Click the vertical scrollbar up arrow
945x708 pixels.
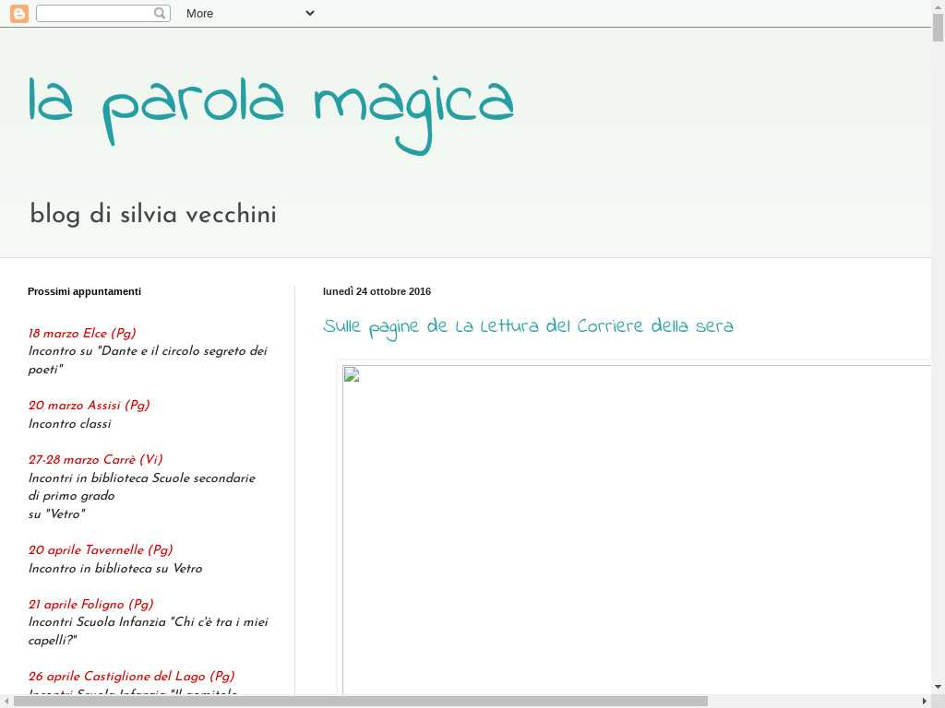pyautogui.click(x=938, y=7)
